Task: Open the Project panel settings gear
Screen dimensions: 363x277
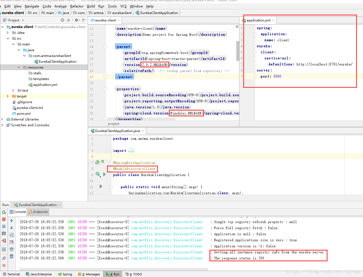Action: point(77,20)
